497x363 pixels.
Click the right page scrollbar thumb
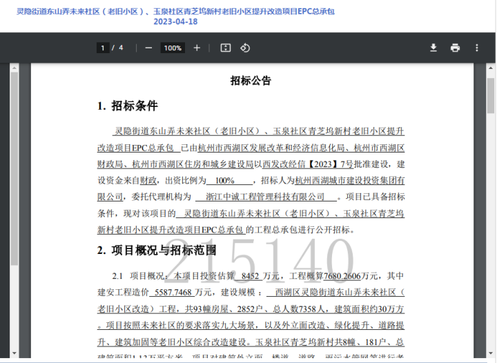pyautogui.click(x=490, y=95)
